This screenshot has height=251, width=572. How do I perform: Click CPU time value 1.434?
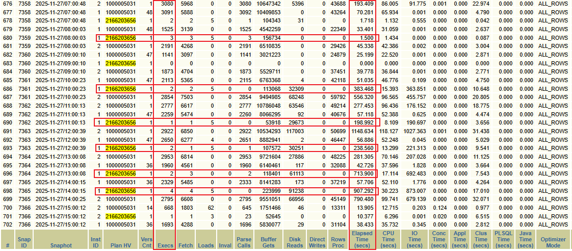tap(393, 38)
